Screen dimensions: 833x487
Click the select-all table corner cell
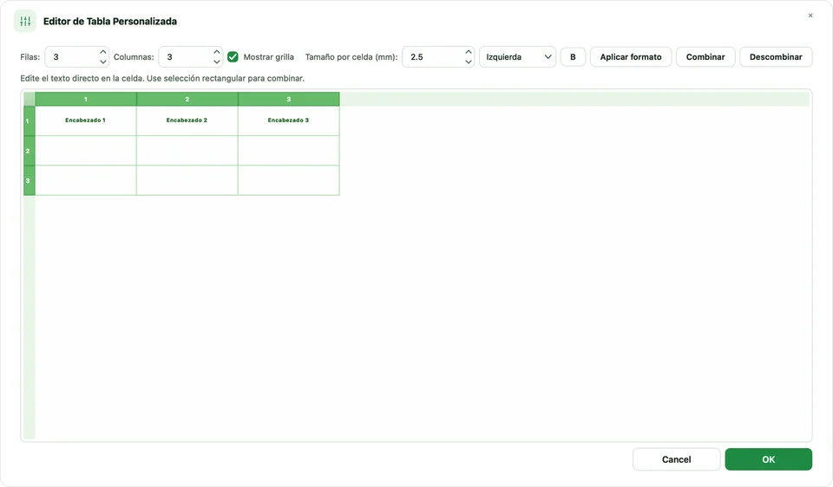[30, 99]
